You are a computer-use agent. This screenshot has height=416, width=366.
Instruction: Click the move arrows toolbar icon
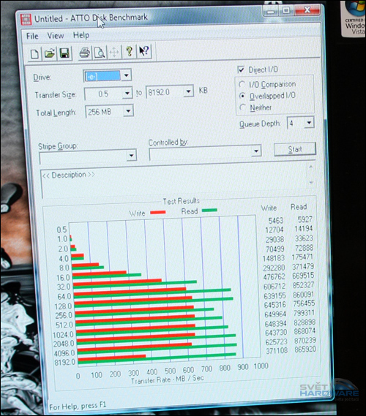(x=114, y=52)
